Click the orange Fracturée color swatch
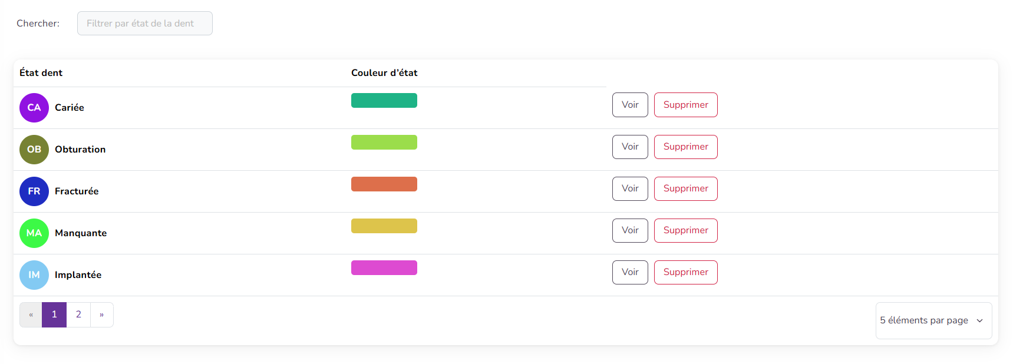Screen dimensions: 1013x364 click(x=384, y=184)
